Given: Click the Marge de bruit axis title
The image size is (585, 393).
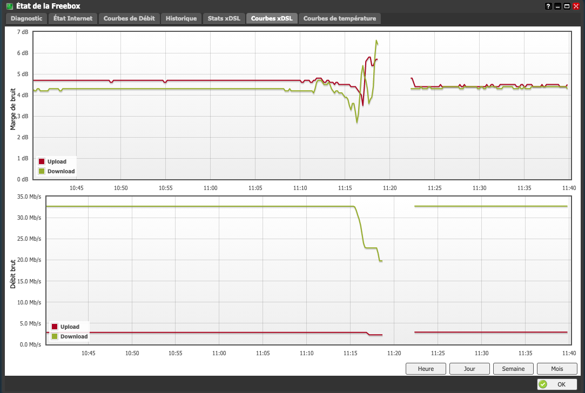Looking at the screenshot, I should 13,109.
